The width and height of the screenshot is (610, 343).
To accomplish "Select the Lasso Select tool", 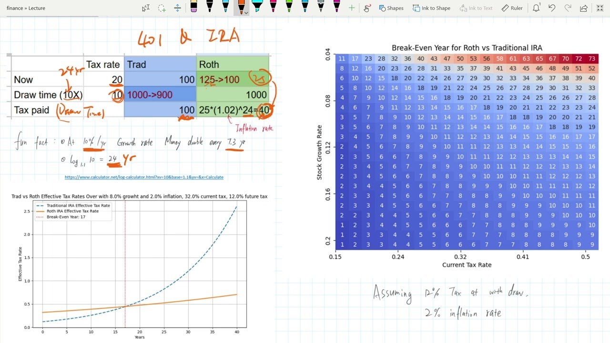I will (x=162, y=8).
